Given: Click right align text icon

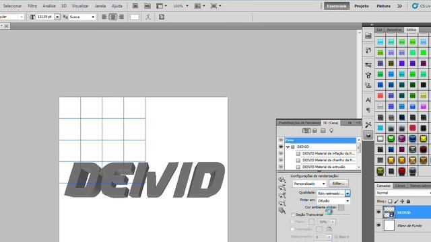Looking at the screenshot, I should click(121, 17).
